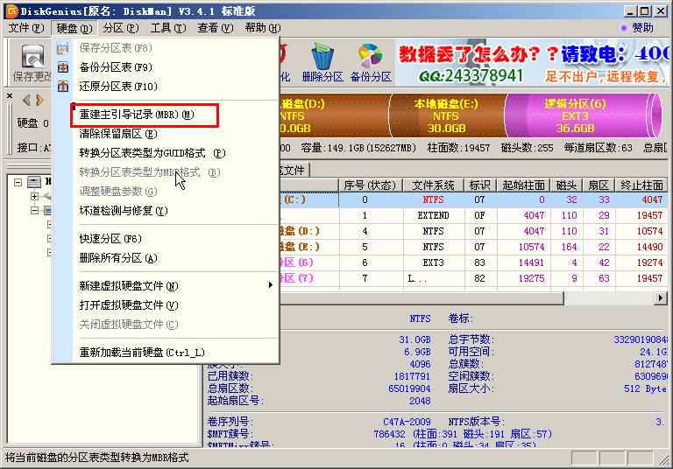Select partition row 7 with ID 82
Screen dimensions: 673x469
(473, 278)
